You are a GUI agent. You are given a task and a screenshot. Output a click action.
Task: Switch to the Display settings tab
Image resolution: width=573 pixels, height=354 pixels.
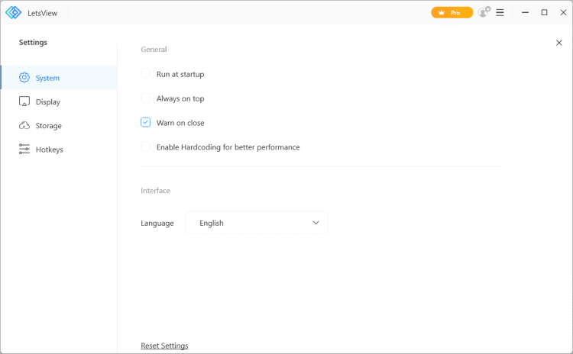(x=48, y=101)
